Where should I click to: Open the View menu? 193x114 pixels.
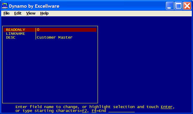click(x=31, y=13)
